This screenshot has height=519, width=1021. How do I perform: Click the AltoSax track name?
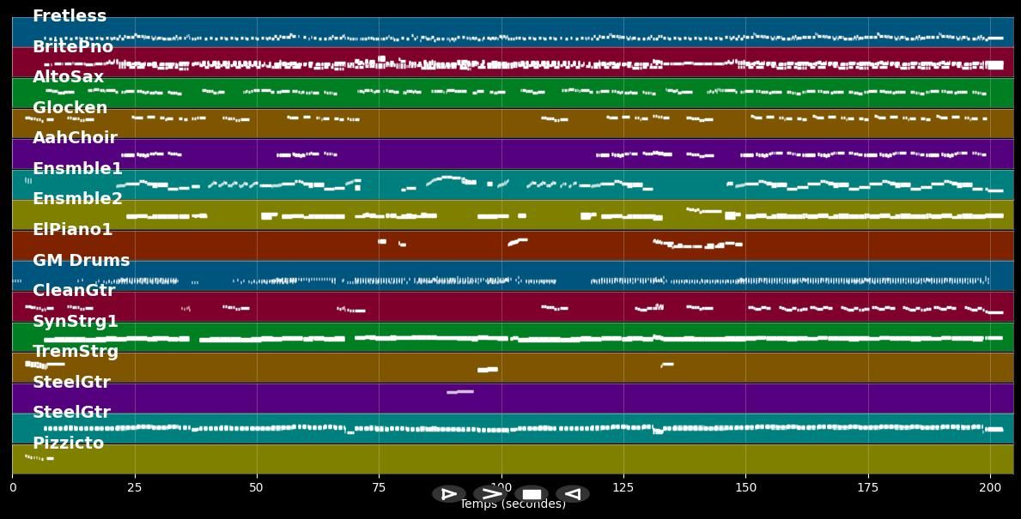(x=68, y=77)
